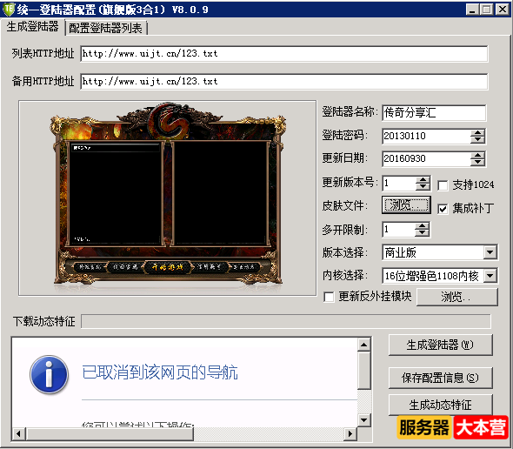
Task: Decrease the 登陆密码 spinner value
Action: [477, 140]
